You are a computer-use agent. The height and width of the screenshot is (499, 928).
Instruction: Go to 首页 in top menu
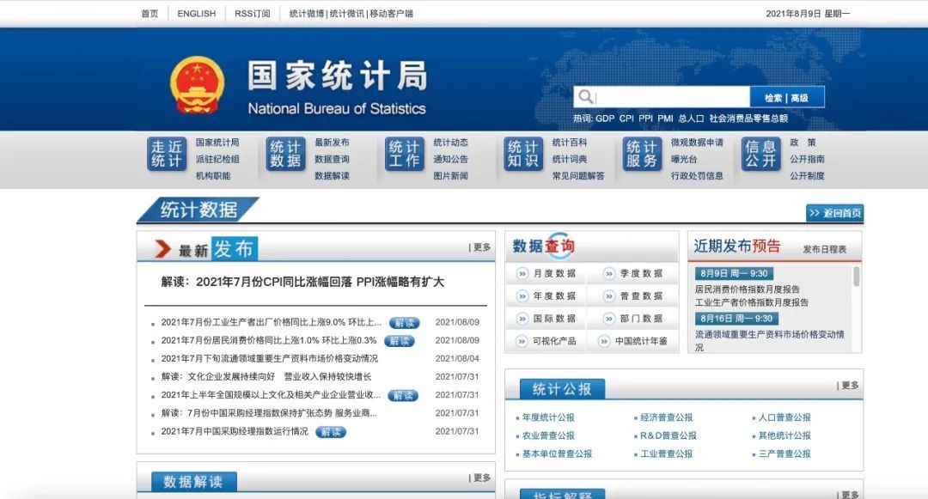click(150, 14)
